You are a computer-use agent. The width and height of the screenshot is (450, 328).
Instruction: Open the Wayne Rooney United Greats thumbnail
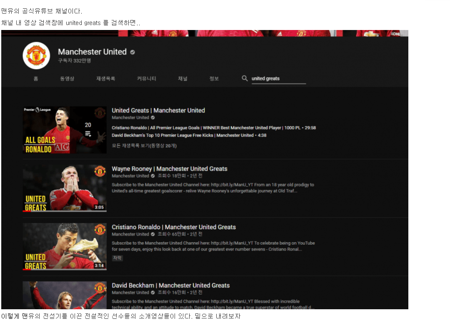coord(65,188)
